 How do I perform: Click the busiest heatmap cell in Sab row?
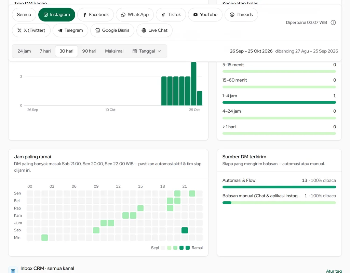coord(185,230)
